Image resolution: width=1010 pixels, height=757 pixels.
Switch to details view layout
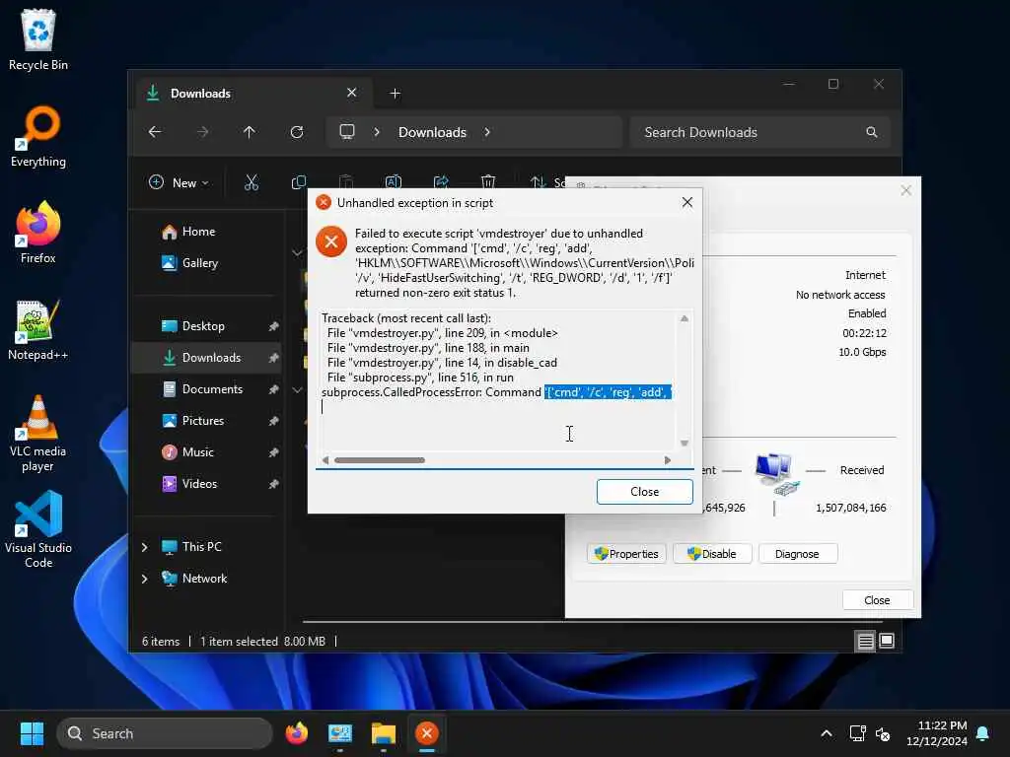click(x=865, y=641)
